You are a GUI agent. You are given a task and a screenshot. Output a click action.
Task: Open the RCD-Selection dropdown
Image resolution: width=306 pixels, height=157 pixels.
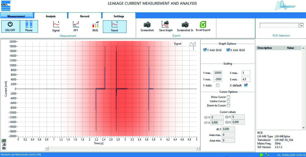301,26
